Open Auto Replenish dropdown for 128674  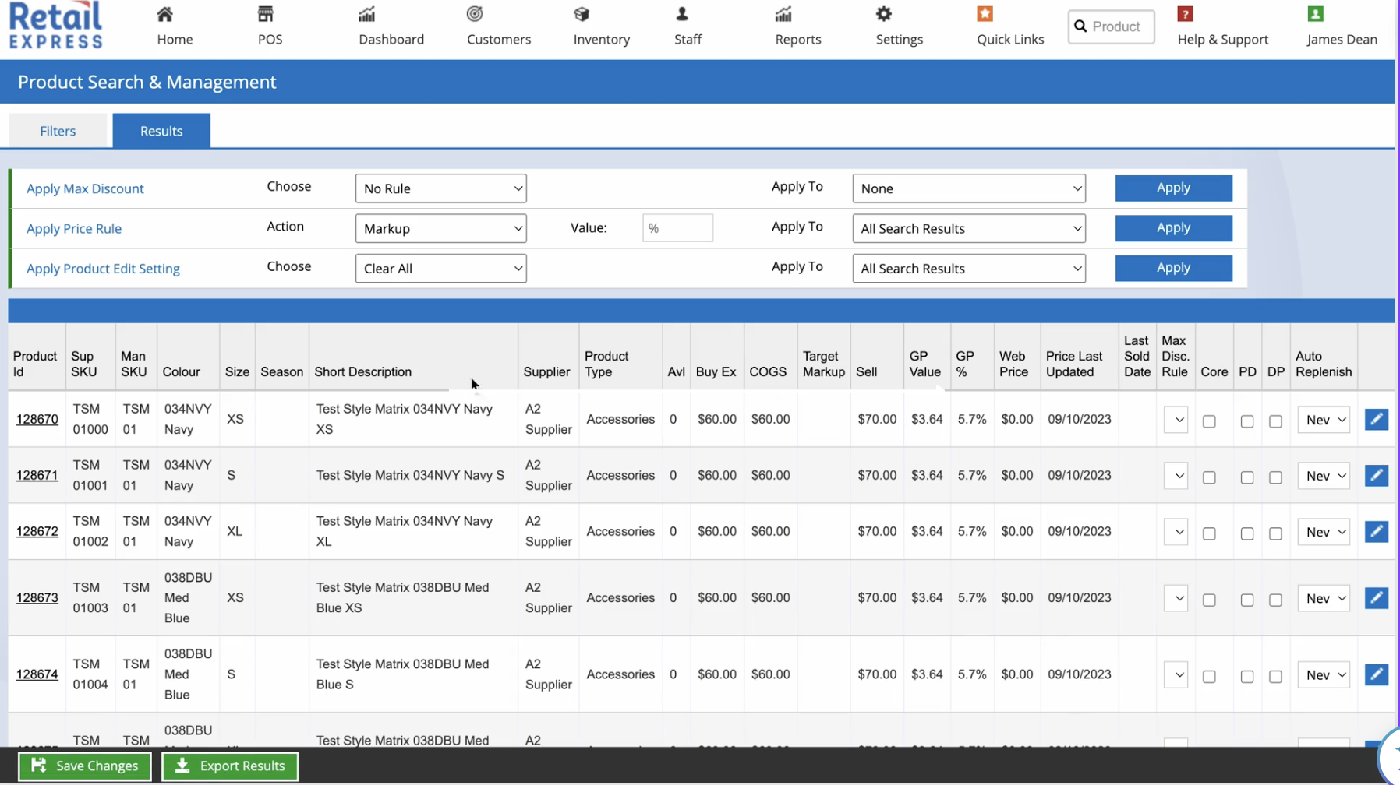pos(1324,675)
